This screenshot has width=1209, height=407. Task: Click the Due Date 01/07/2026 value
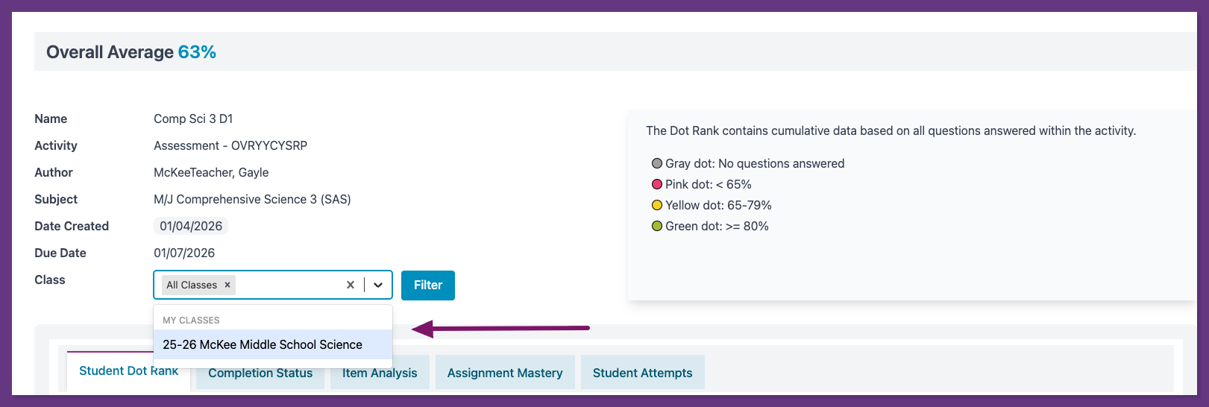pos(184,253)
